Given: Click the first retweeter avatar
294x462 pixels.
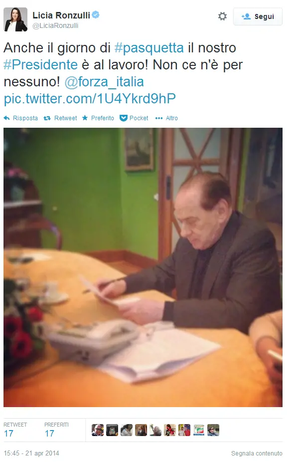Looking at the screenshot, I should pos(97,430).
